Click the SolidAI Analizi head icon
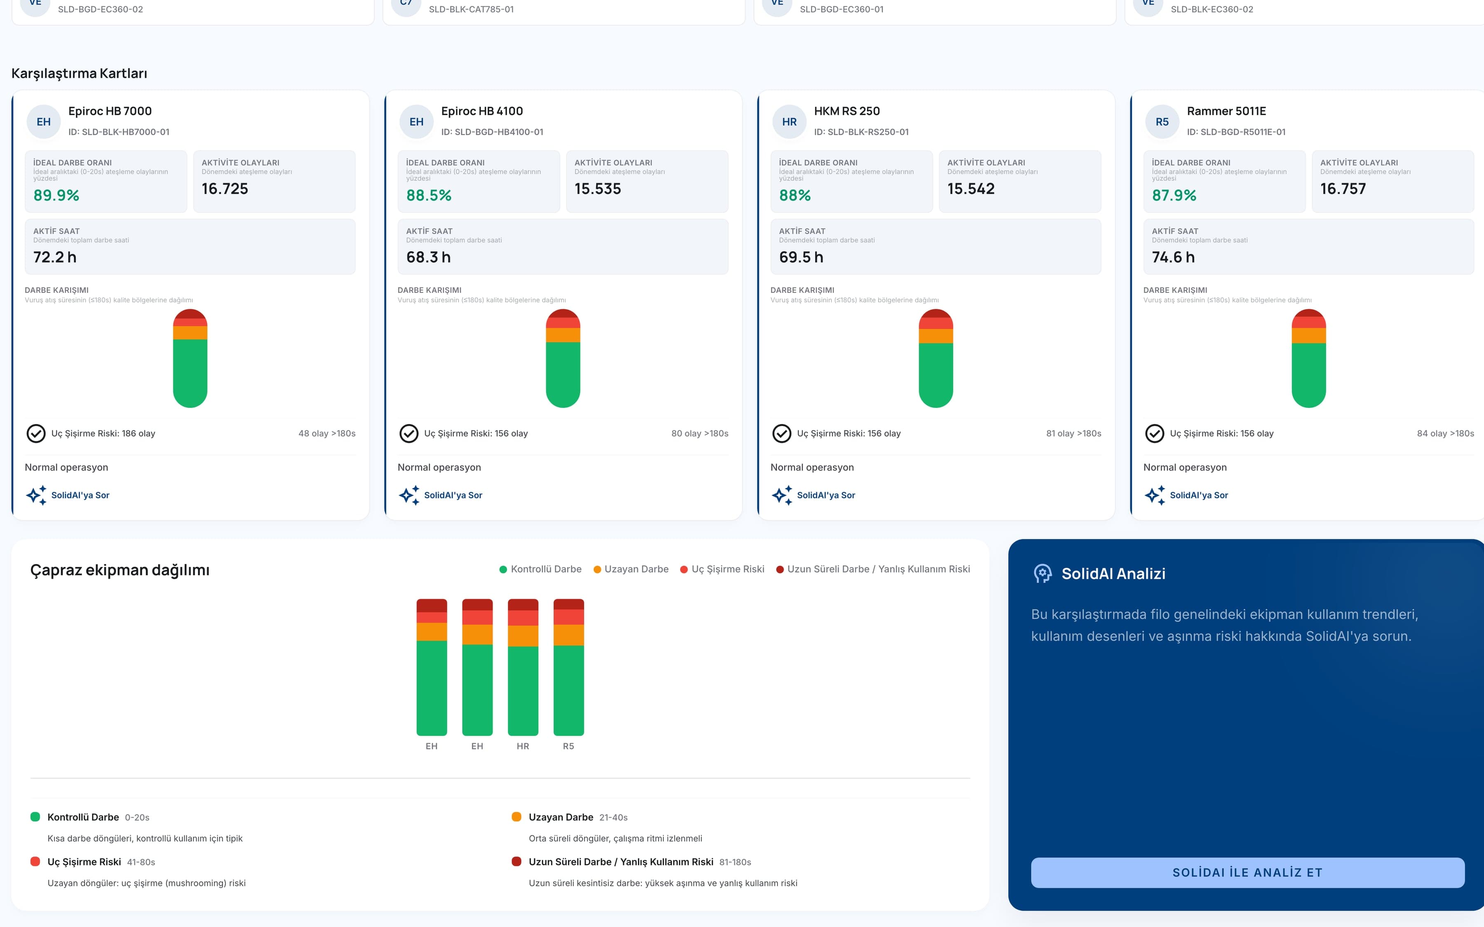The width and height of the screenshot is (1484, 927). tap(1043, 573)
